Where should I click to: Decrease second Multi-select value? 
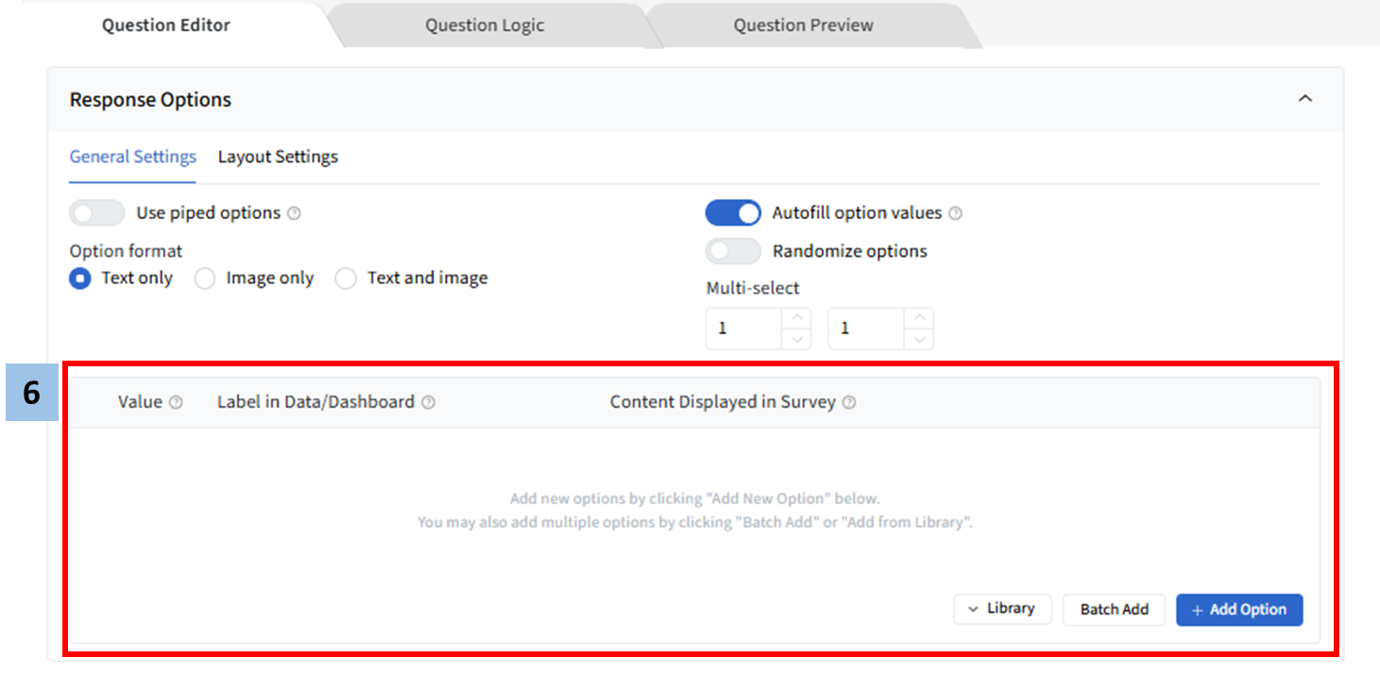coord(920,340)
